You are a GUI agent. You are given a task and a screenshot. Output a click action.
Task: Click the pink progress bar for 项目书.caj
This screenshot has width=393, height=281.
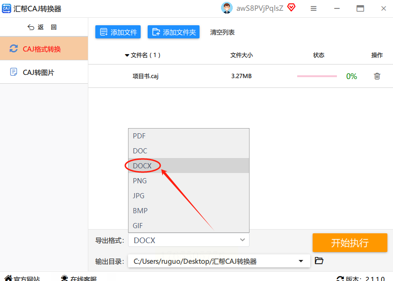click(x=317, y=76)
